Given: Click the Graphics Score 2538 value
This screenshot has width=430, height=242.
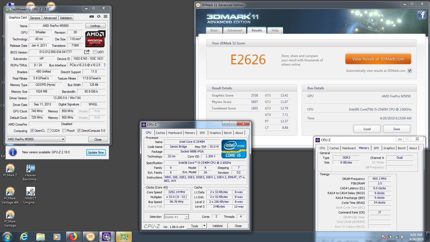Looking at the screenshot, I should (254, 95).
